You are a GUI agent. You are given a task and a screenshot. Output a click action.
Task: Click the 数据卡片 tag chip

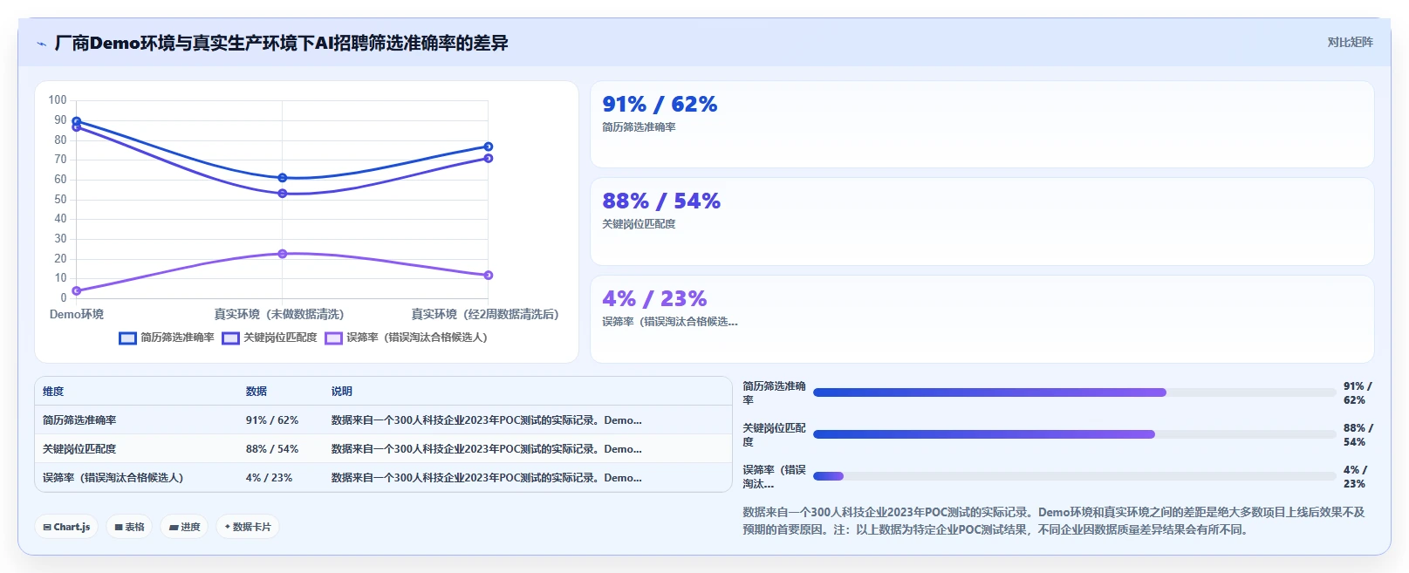click(248, 527)
